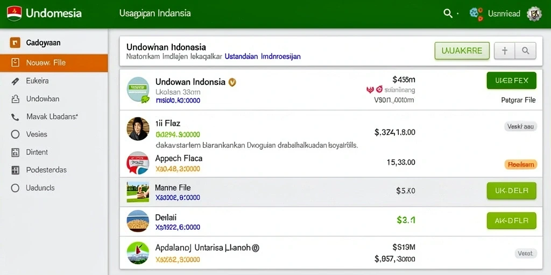Open the Nouew File sidebar item
The image size is (551, 275).
54,63
